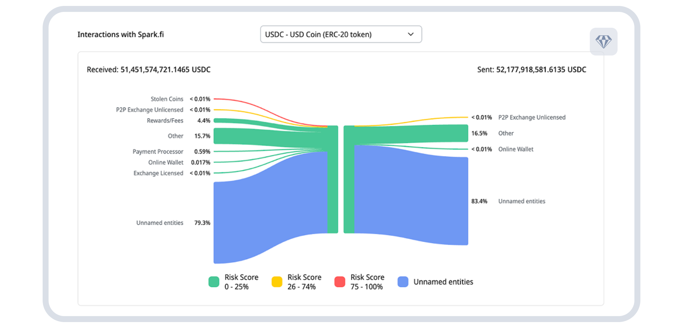This screenshot has height=328, width=682.
Task: Click the dropdown chevron arrow
Action: pyautogui.click(x=411, y=34)
